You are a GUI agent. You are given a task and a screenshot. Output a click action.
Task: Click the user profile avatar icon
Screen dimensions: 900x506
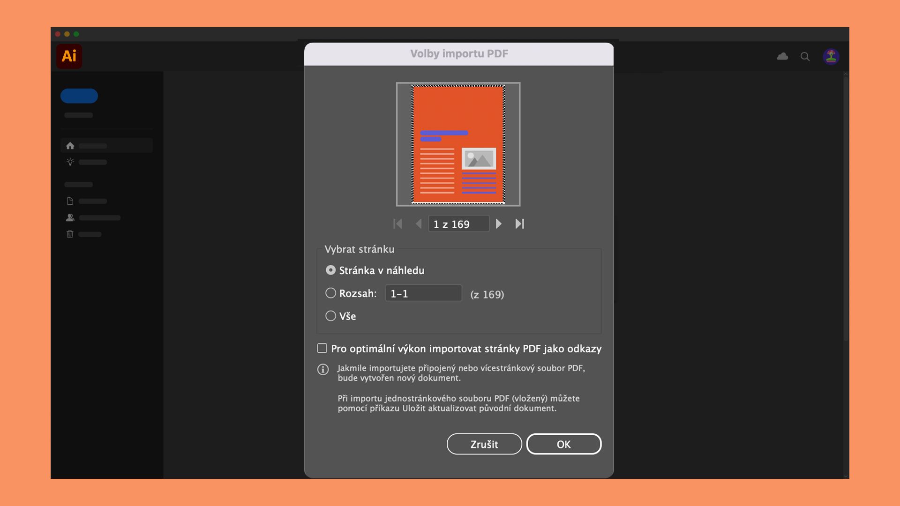[x=831, y=56]
